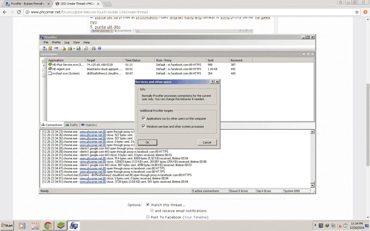Viewport: 370px width, 231px height.
Task: Open the Help menu
Action: click(87, 42)
